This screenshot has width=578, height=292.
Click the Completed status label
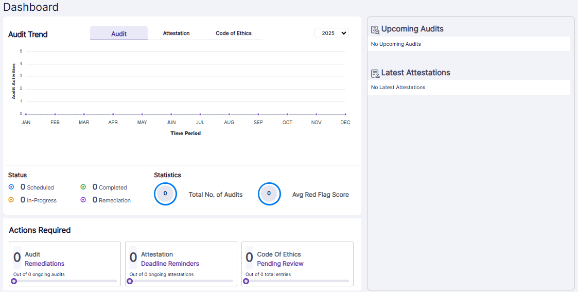click(x=113, y=187)
